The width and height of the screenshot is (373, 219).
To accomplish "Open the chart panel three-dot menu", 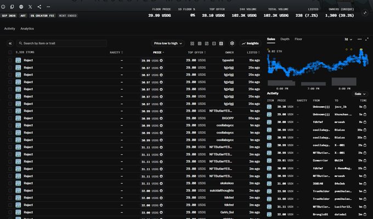I will pyautogui.click(x=359, y=39).
